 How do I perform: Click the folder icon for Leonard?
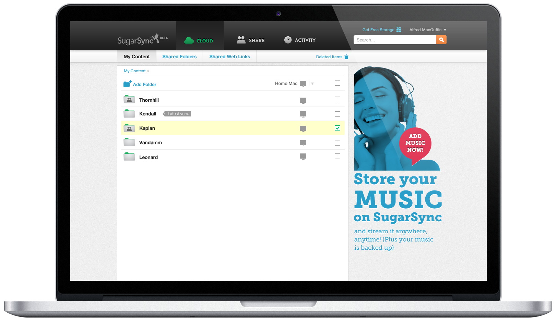point(129,157)
